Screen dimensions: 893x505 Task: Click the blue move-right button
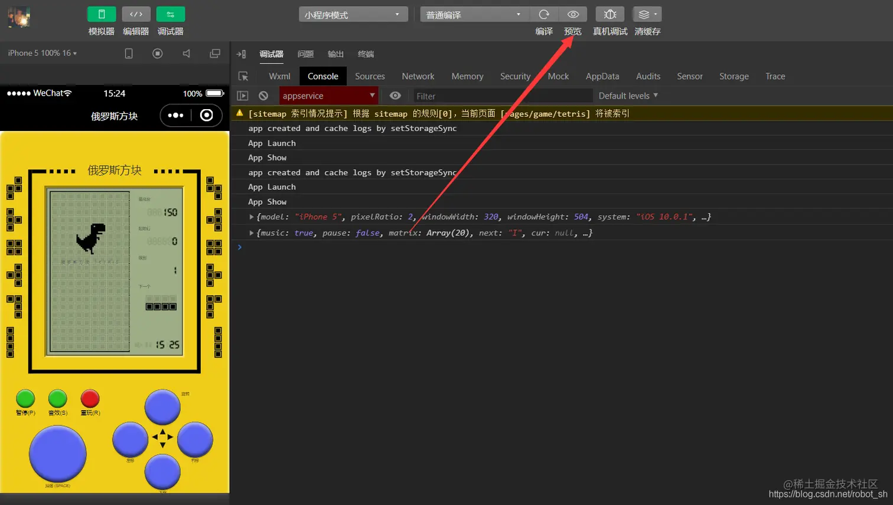(195, 440)
